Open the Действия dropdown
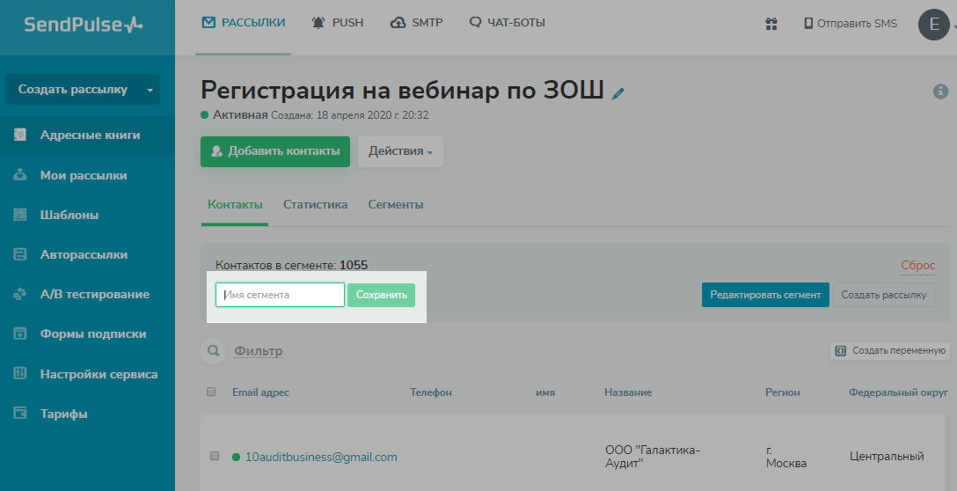The image size is (957, 491). pyautogui.click(x=400, y=151)
